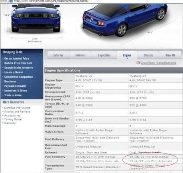
Task: Click the Fuel Economy row label
Action: [x=55, y=157]
